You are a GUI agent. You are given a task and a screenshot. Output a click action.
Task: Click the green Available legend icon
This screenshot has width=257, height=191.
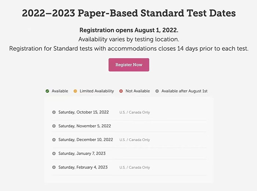click(47, 91)
